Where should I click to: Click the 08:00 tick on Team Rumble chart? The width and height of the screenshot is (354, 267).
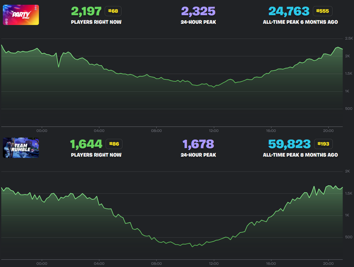156,264
